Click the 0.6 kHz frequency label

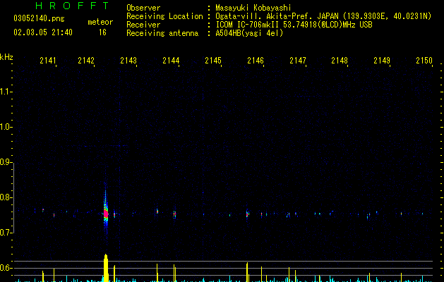[6, 268]
